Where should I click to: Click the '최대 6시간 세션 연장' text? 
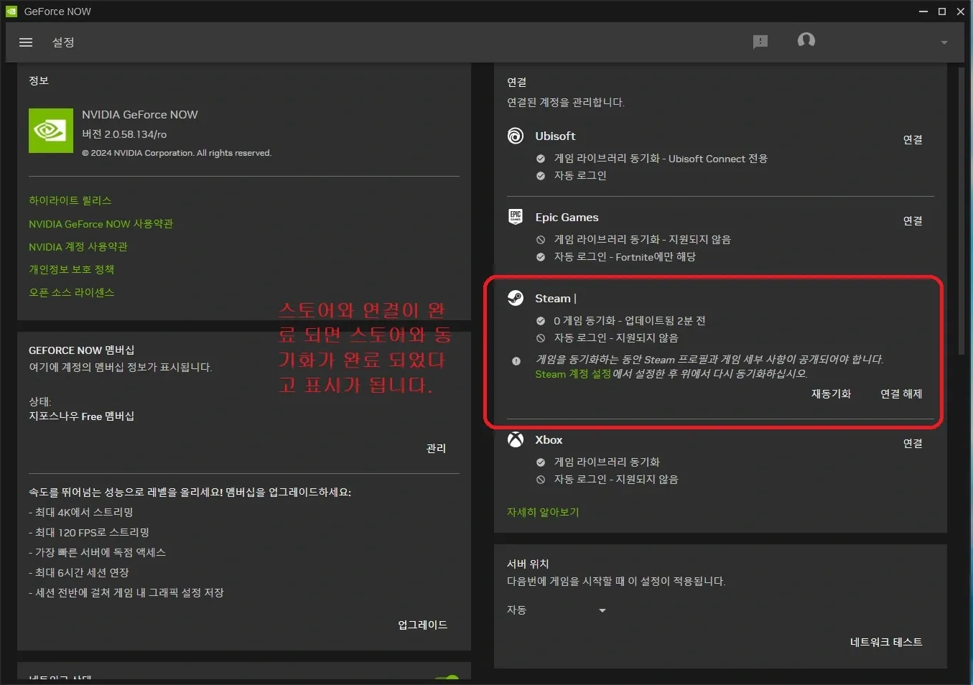coord(82,573)
